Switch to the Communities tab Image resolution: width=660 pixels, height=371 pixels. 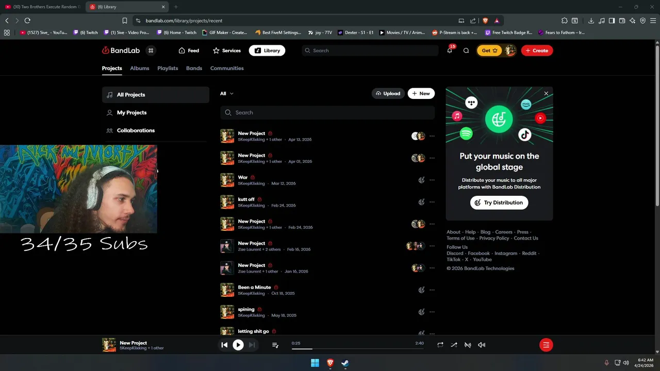coord(227,68)
